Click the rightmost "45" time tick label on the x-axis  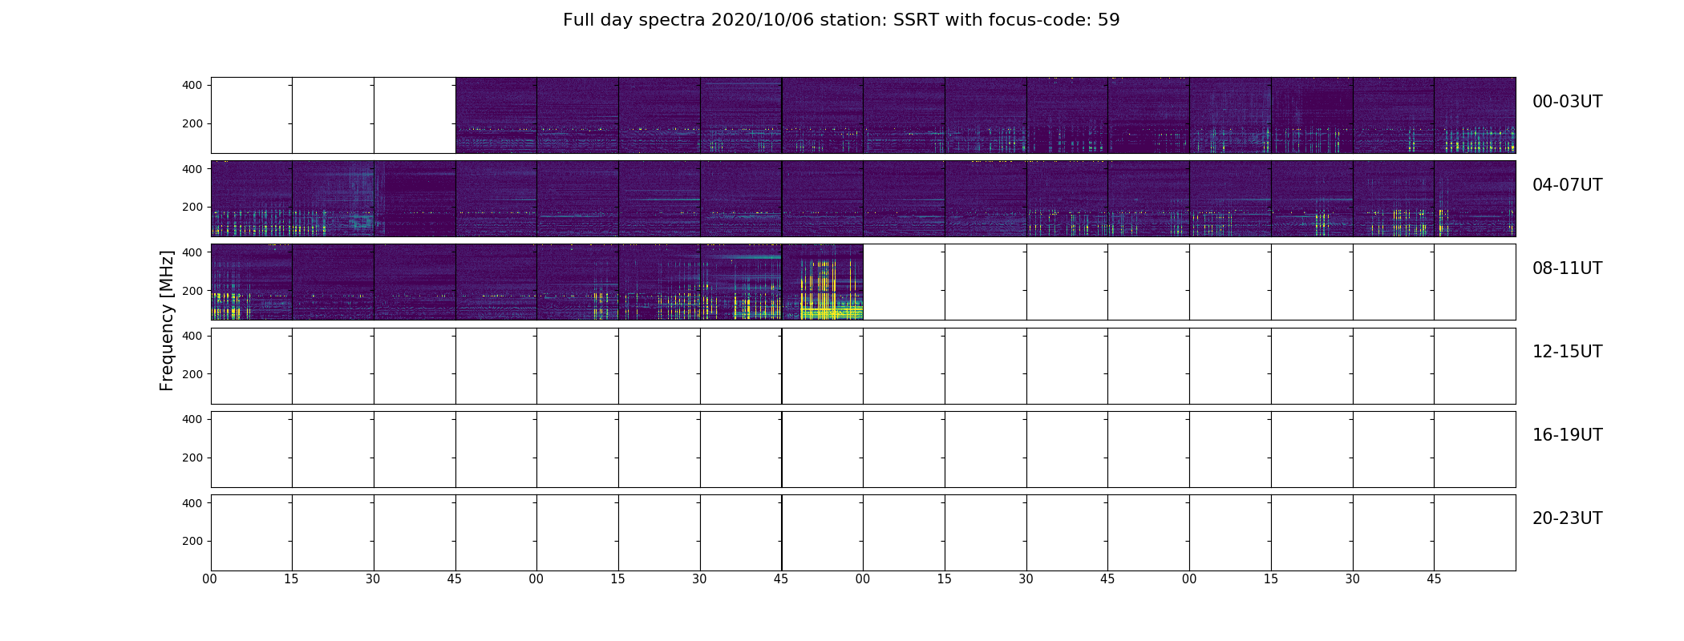pos(1434,579)
